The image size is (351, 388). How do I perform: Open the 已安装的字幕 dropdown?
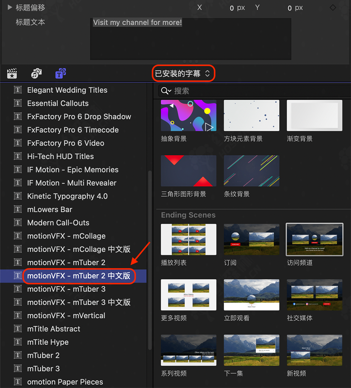tap(183, 73)
